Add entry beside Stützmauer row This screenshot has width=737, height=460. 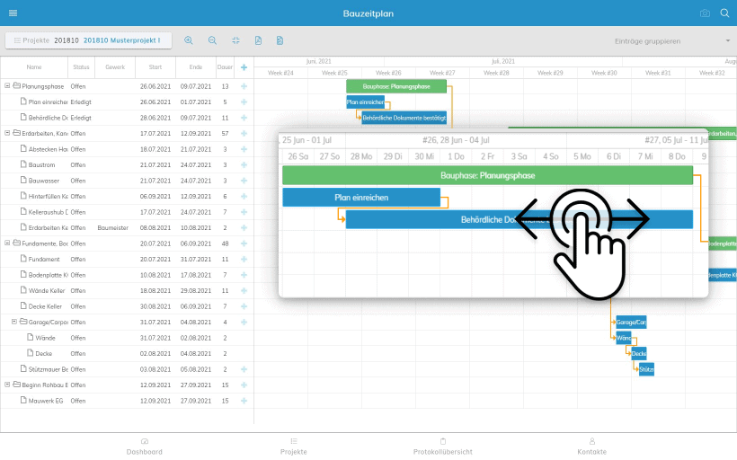pyautogui.click(x=244, y=369)
